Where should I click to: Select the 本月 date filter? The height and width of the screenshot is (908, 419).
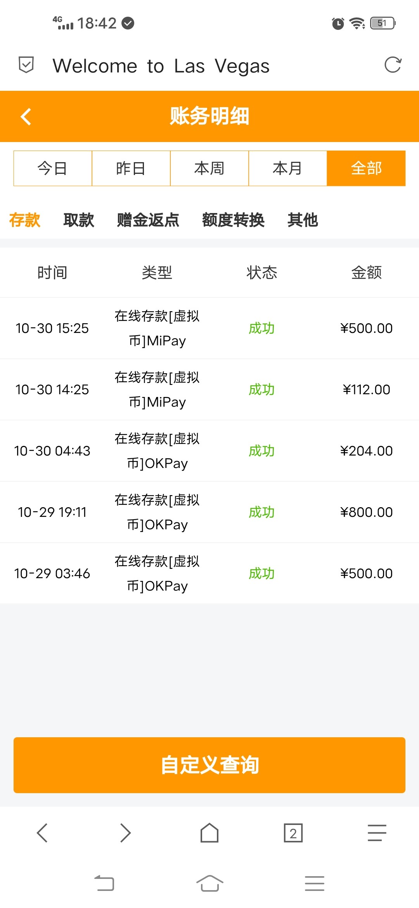point(288,168)
